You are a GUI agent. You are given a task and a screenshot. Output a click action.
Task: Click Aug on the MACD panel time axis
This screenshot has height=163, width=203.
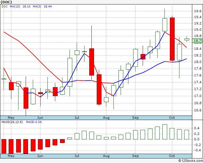(106, 156)
